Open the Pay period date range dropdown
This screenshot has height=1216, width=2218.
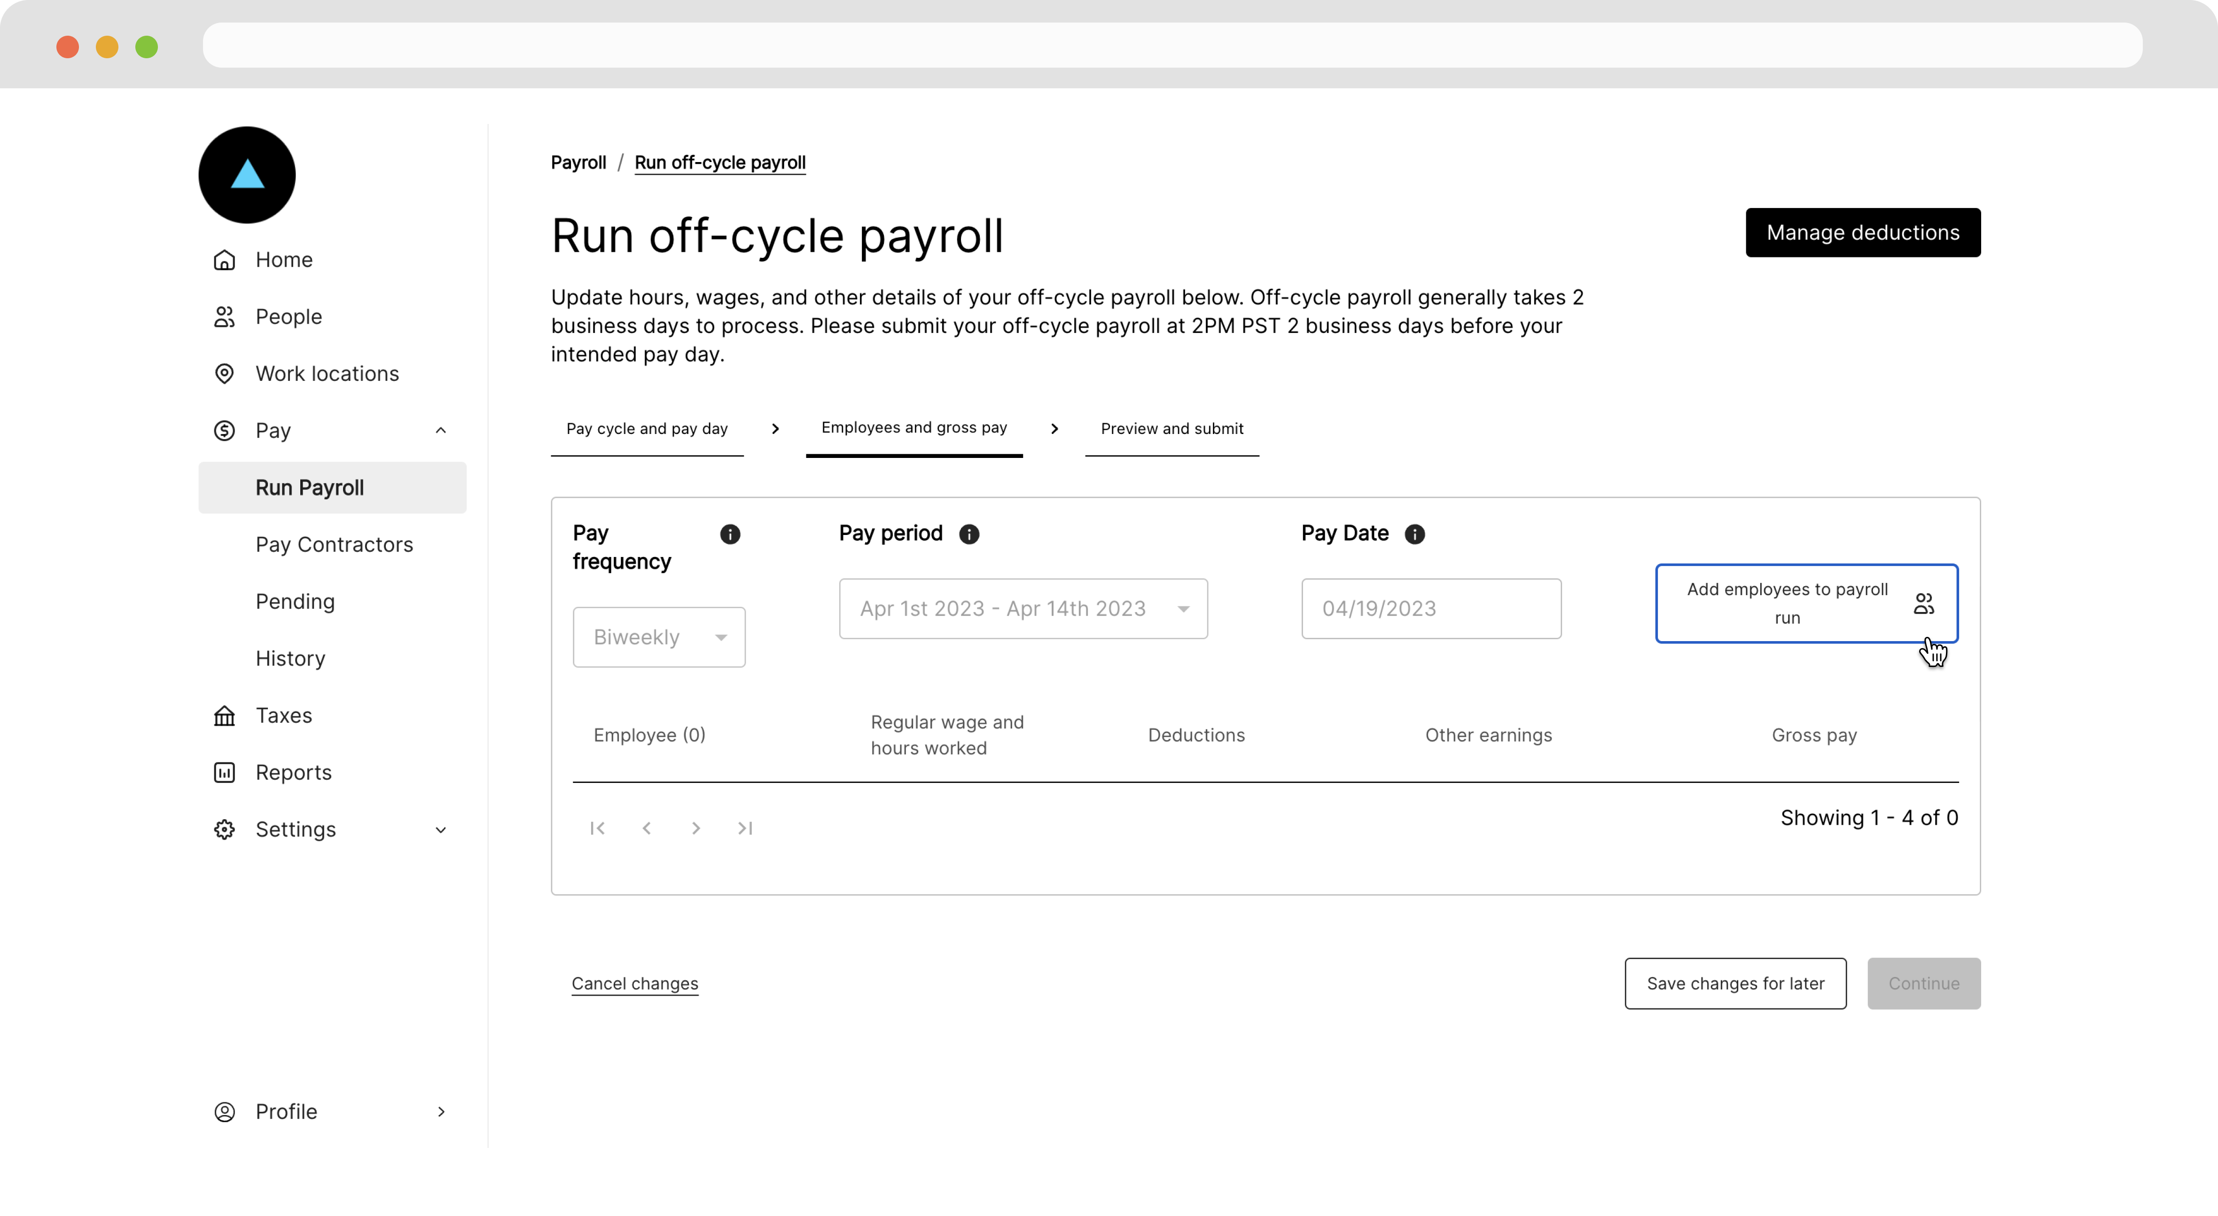[x=1023, y=608]
